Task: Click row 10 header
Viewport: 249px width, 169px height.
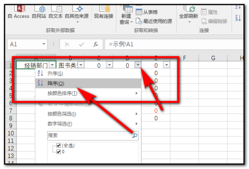Action: tap(11, 133)
